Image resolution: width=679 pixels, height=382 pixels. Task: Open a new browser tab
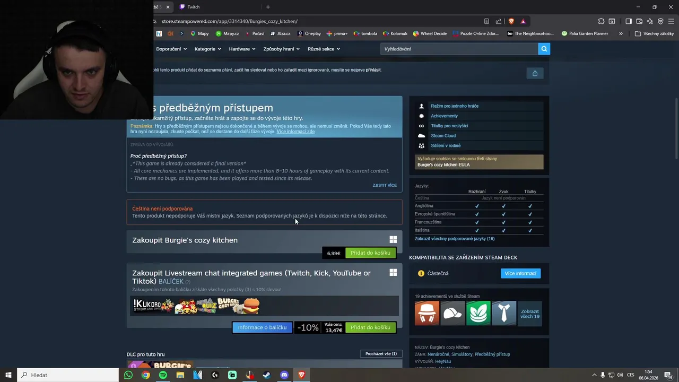268,7
